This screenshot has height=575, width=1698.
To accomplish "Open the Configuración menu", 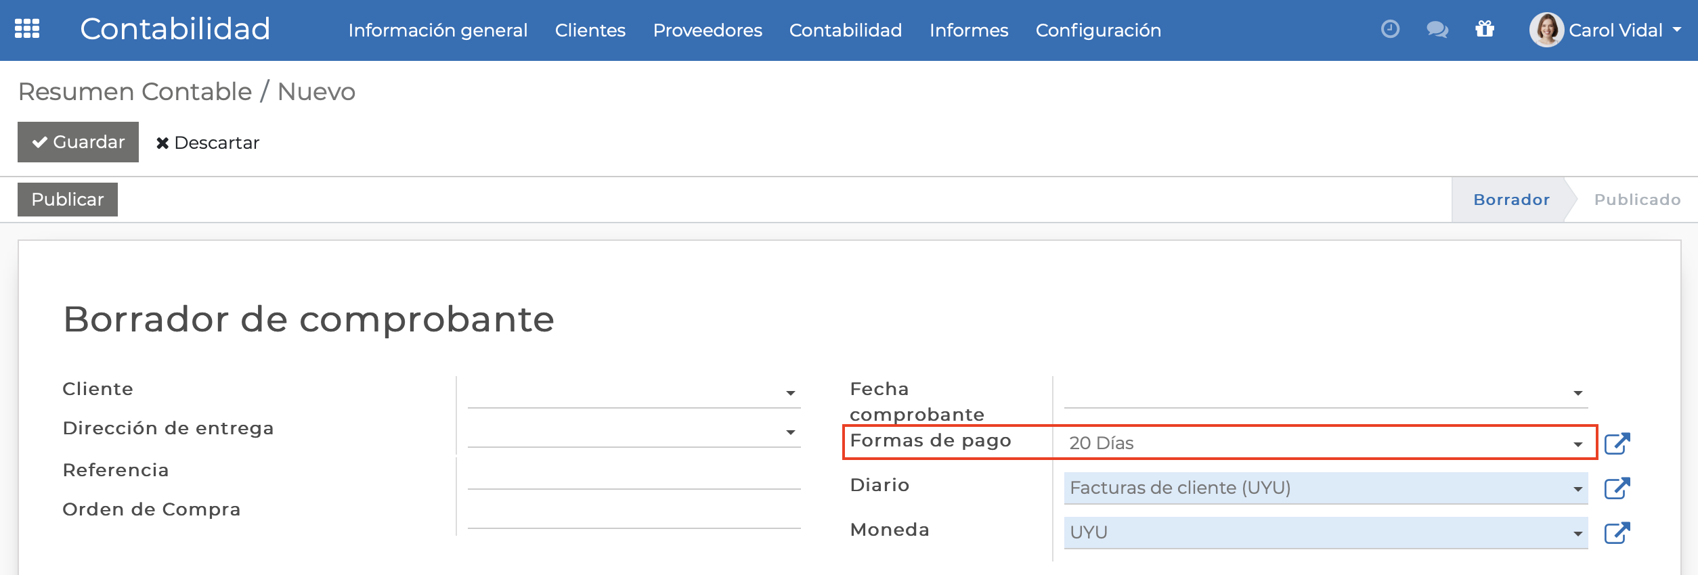I will [1097, 30].
